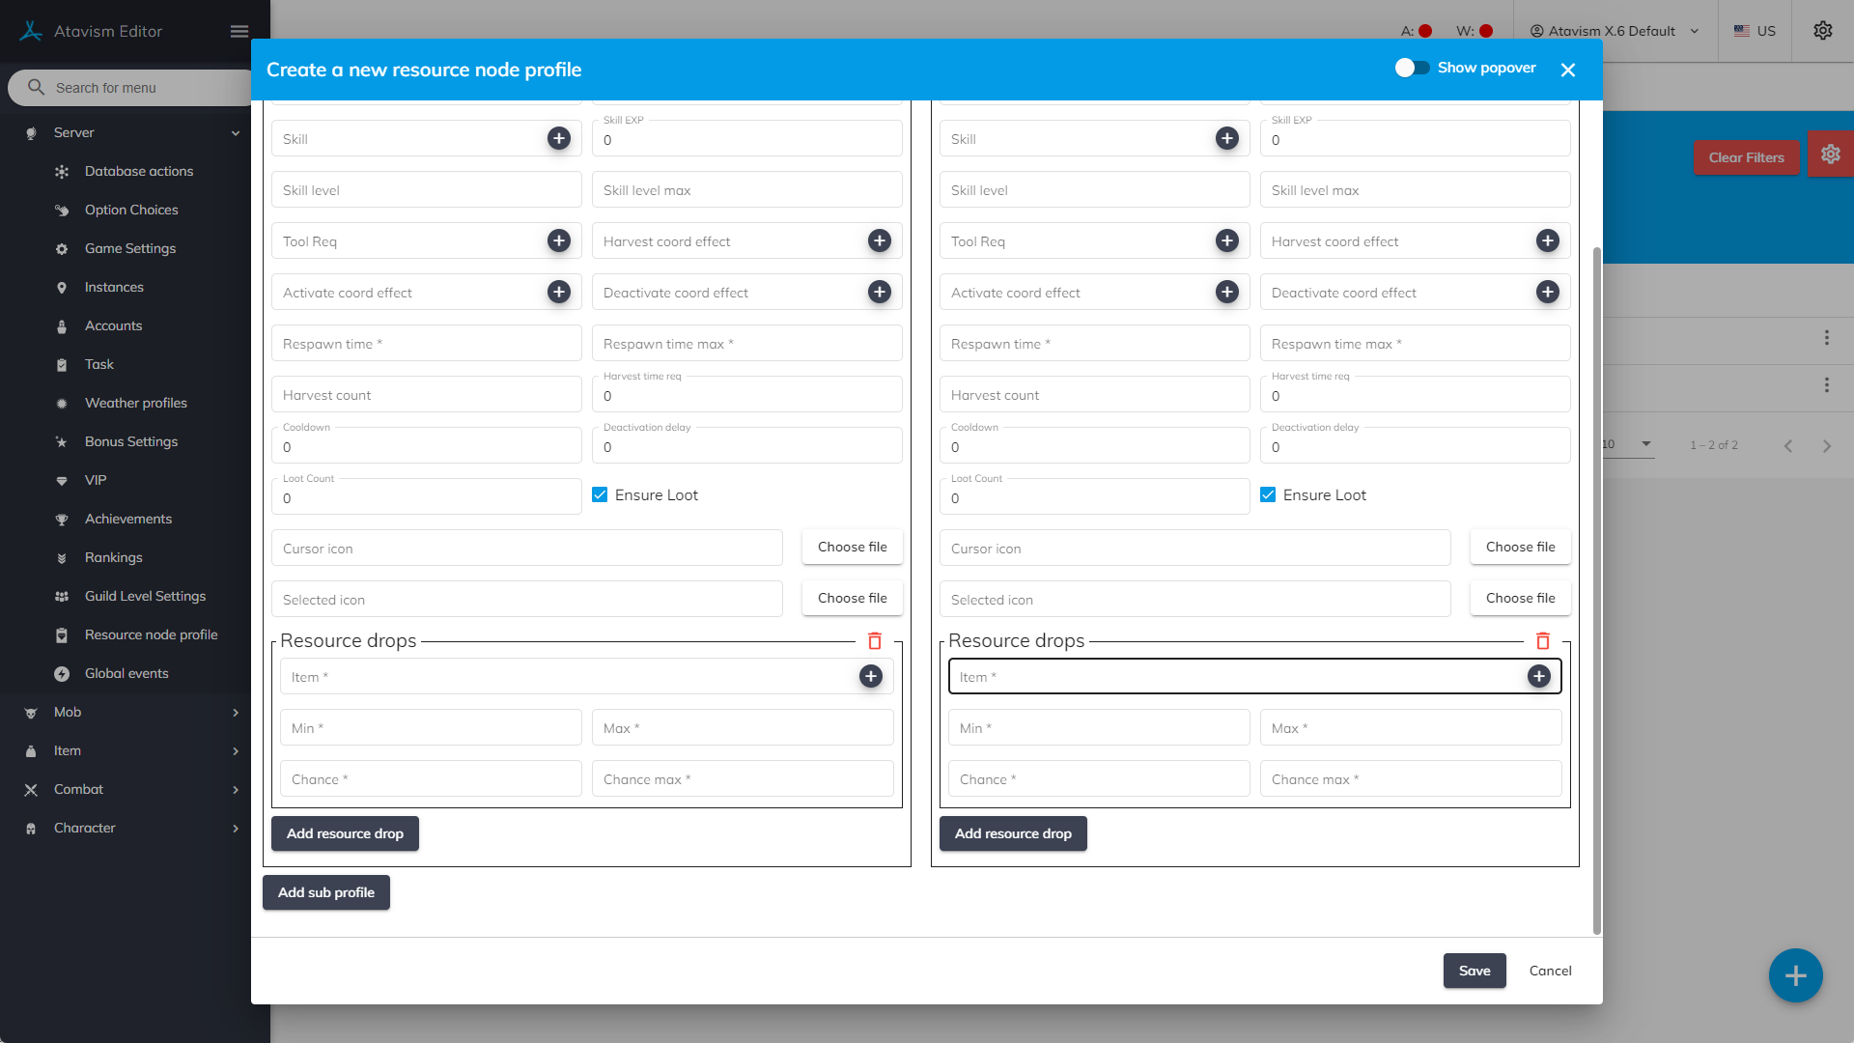Click the Add sub profile button
The image size is (1854, 1043).
pyautogui.click(x=326, y=892)
